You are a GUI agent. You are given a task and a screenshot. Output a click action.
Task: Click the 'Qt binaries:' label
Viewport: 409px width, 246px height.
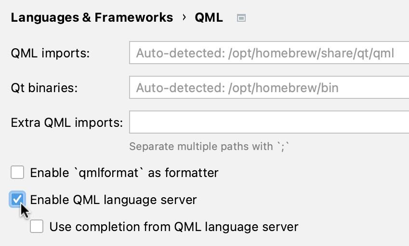tap(44, 88)
